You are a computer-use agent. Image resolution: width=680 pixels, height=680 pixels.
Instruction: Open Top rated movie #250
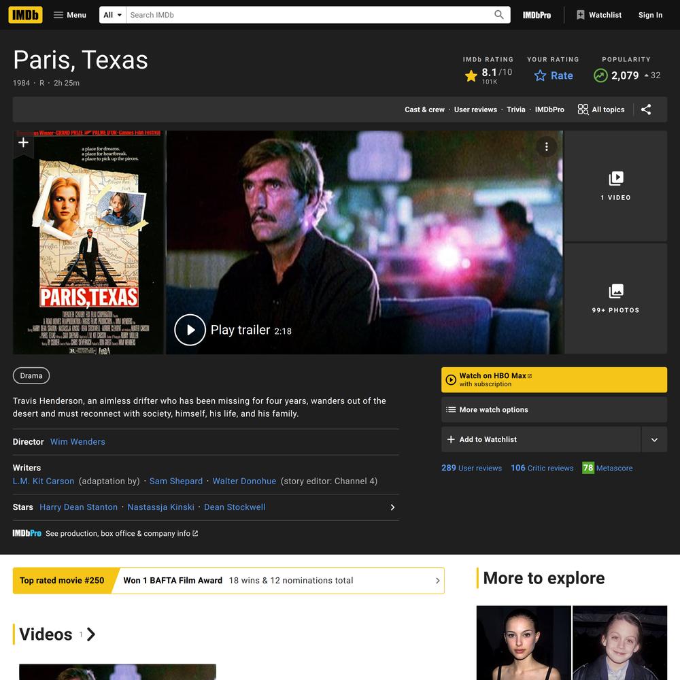click(62, 581)
